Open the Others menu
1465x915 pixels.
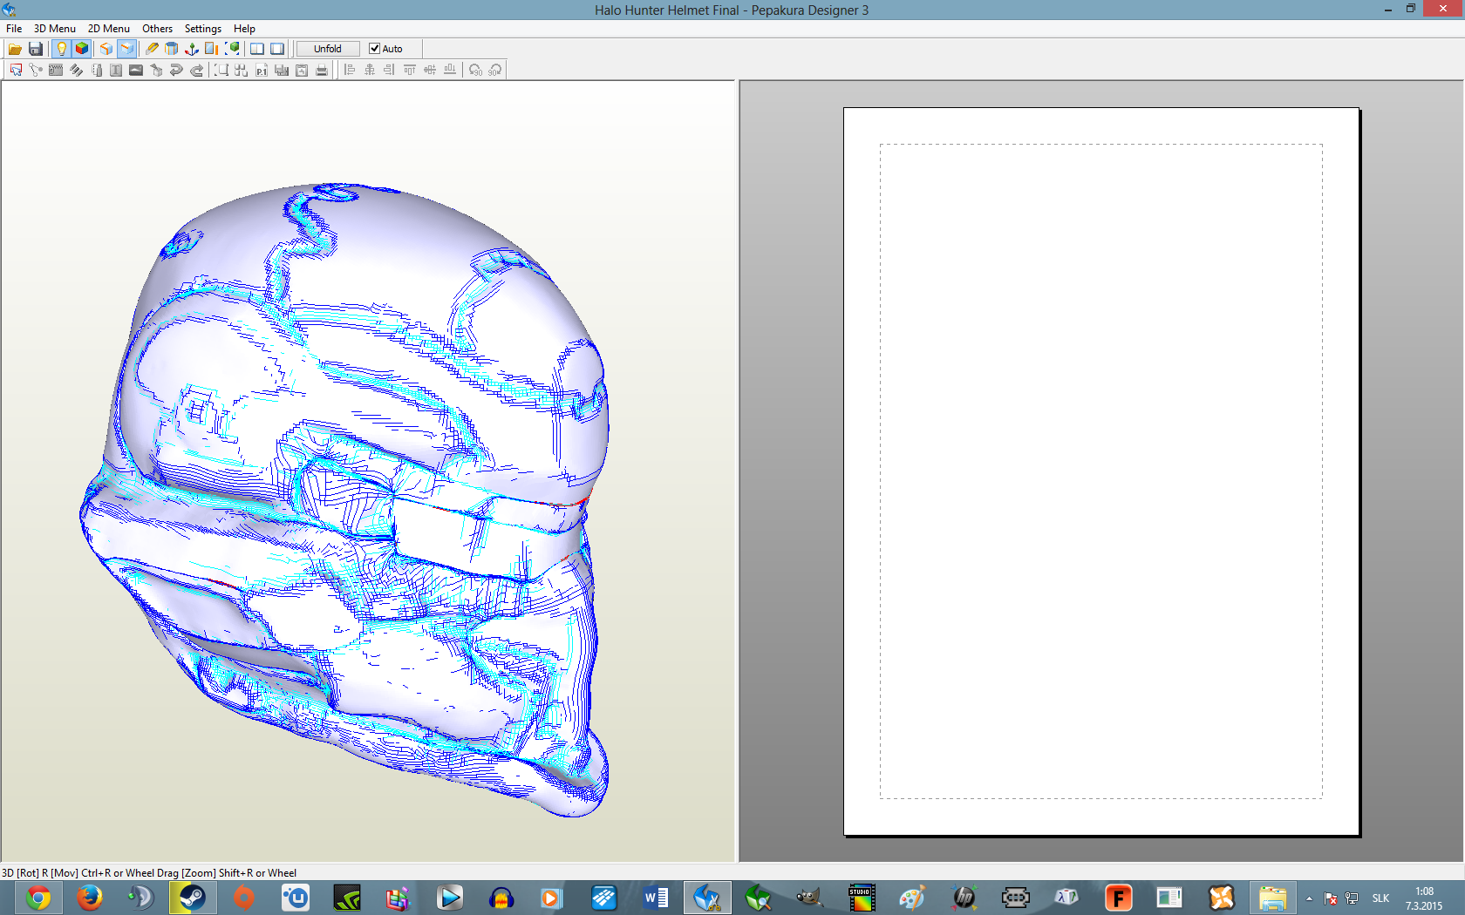click(158, 29)
